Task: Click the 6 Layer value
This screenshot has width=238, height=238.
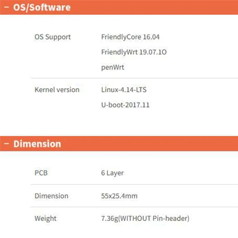Action: tap(112, 173)
